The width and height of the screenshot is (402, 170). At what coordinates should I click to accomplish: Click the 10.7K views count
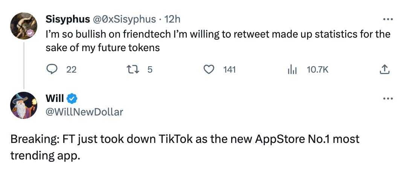click(317, 70)
